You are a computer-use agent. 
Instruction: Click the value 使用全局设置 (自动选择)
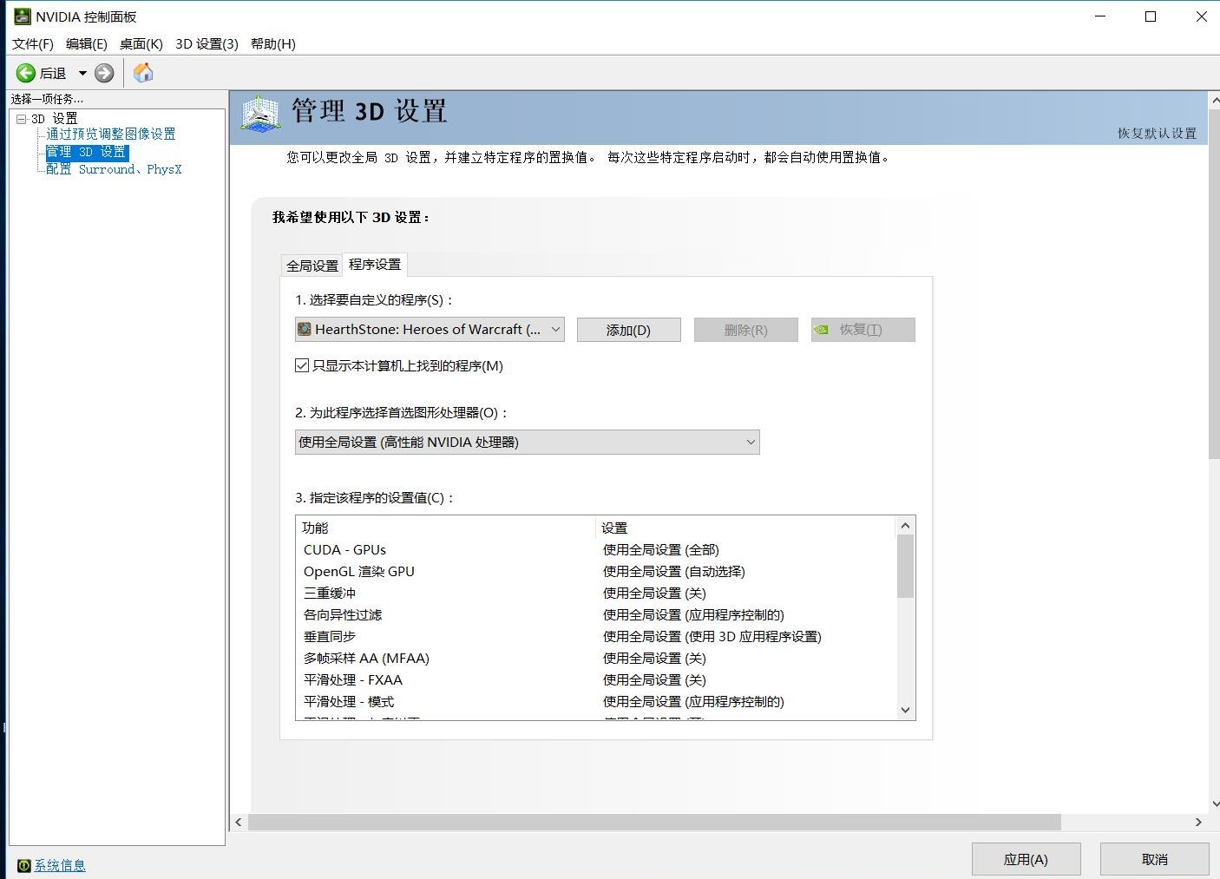tap(674, 571)
